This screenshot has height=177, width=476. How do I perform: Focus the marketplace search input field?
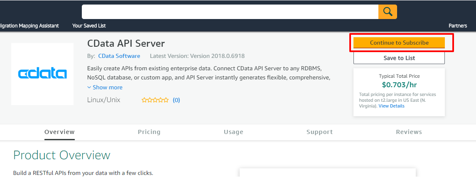point(230,12)
